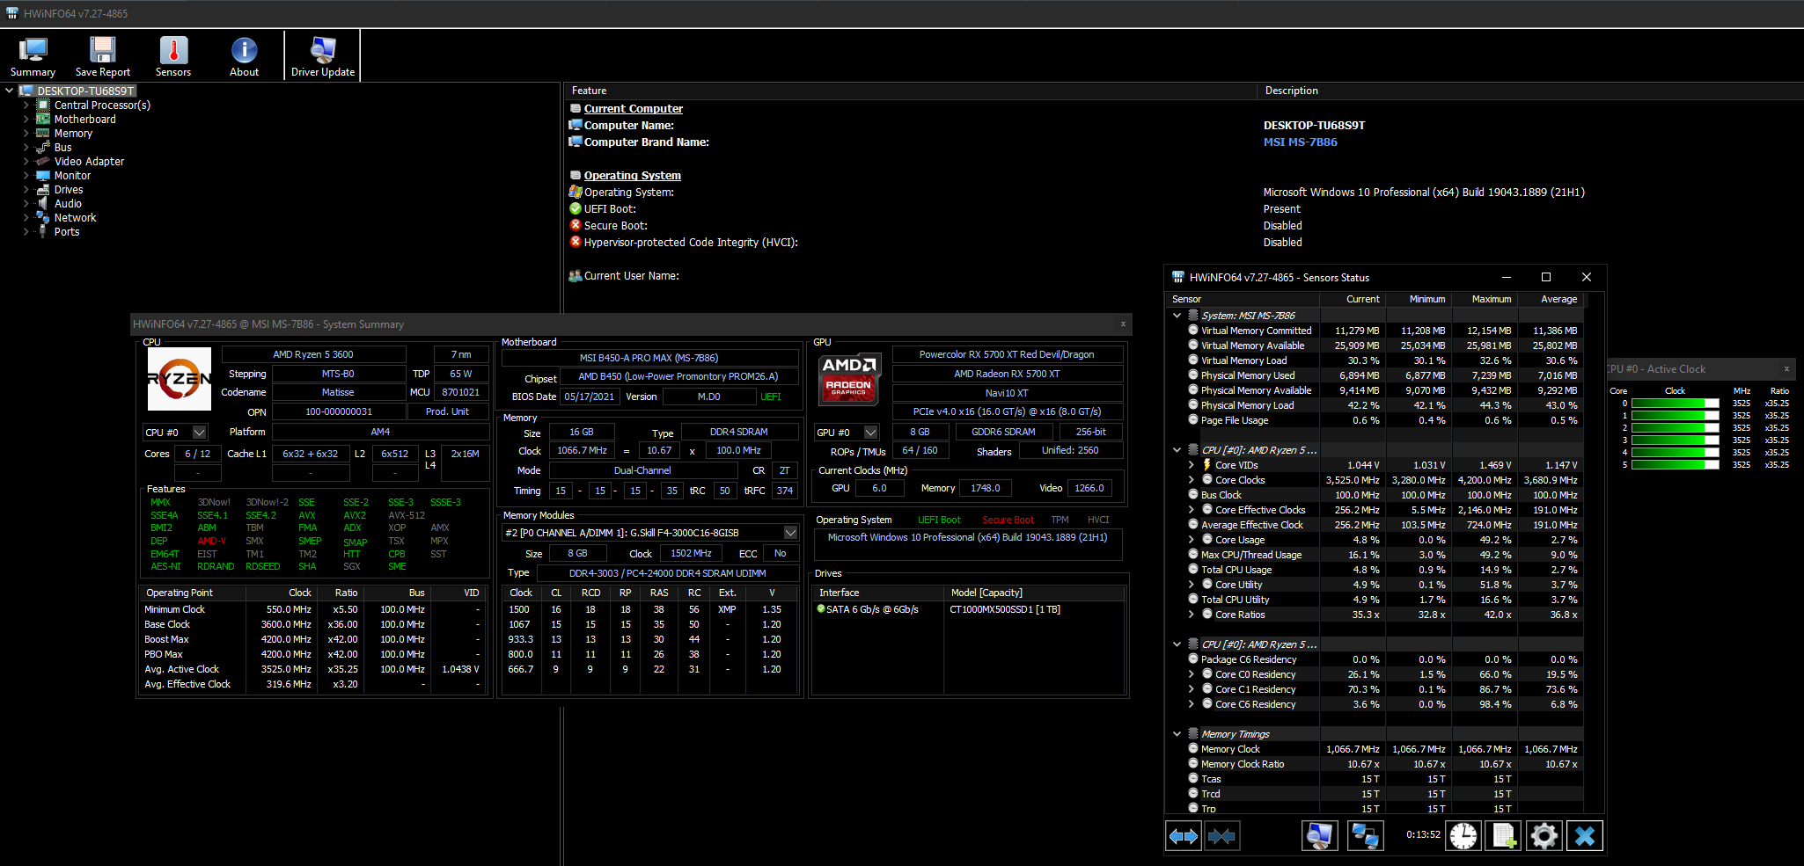Image resolution: width=1804 pixels, height=866 pixels.
Task: Close the System Summary panel with its x
Action: pyautogui.click(x=1123, y=324)
